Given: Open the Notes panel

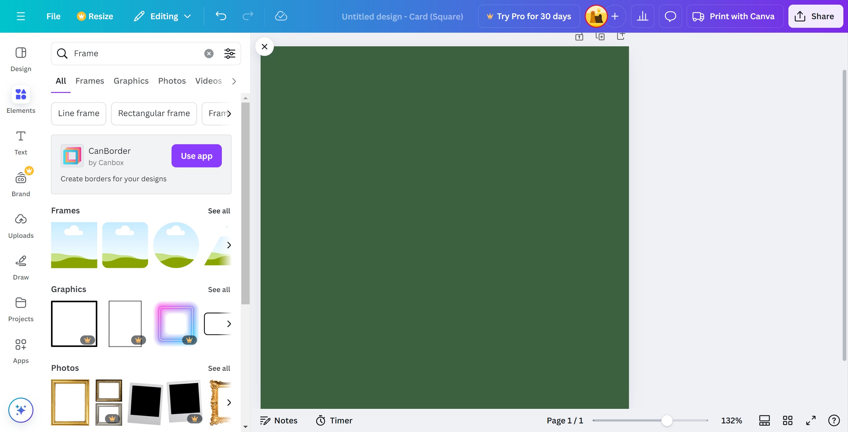Looking at the screenshot, I should pyautogui.click(x=279, y=421).
